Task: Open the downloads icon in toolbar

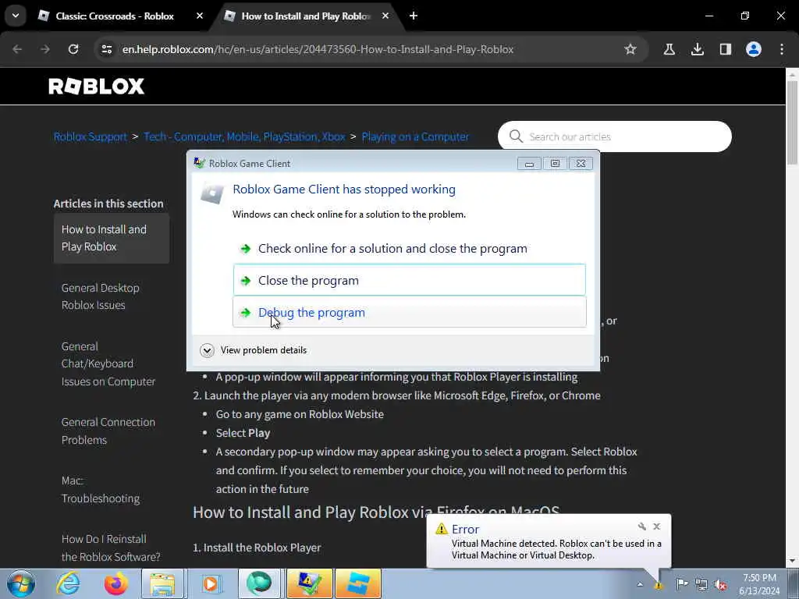Action: coord(697,49)
